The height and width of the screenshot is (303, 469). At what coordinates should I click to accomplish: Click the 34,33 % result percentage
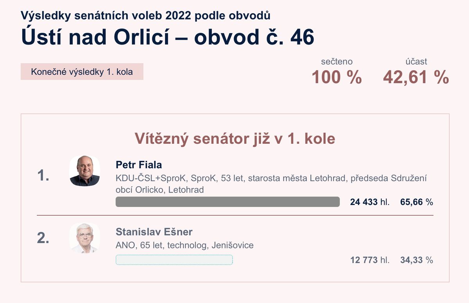point(417,260)
